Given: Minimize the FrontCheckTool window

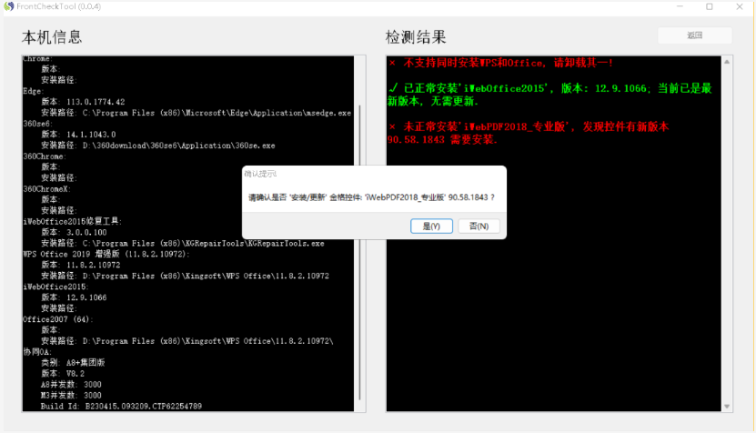Looking at the screenshot, I should pos(680,6).
